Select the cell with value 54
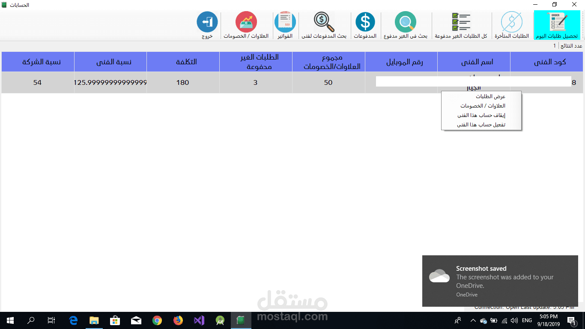 [38, 82]
